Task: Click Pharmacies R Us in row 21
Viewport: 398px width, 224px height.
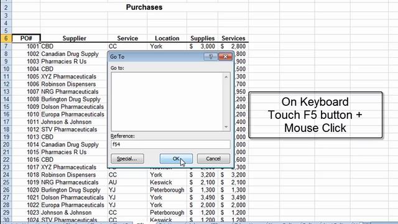Action: click(x=63, y=152)
